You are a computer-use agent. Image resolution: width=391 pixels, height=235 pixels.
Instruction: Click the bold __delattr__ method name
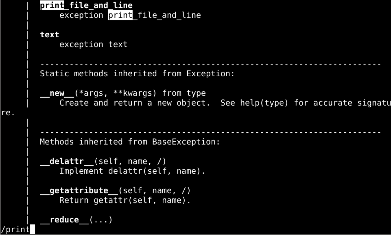click(x=67, y=161)
